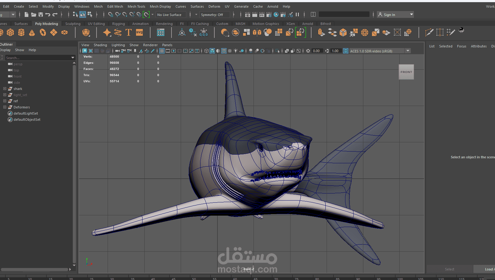Toggle the color management ON button
495x280 pixels.
tap(346, 51)
